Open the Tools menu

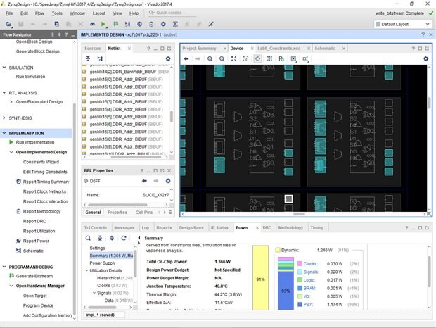[57, 13]
